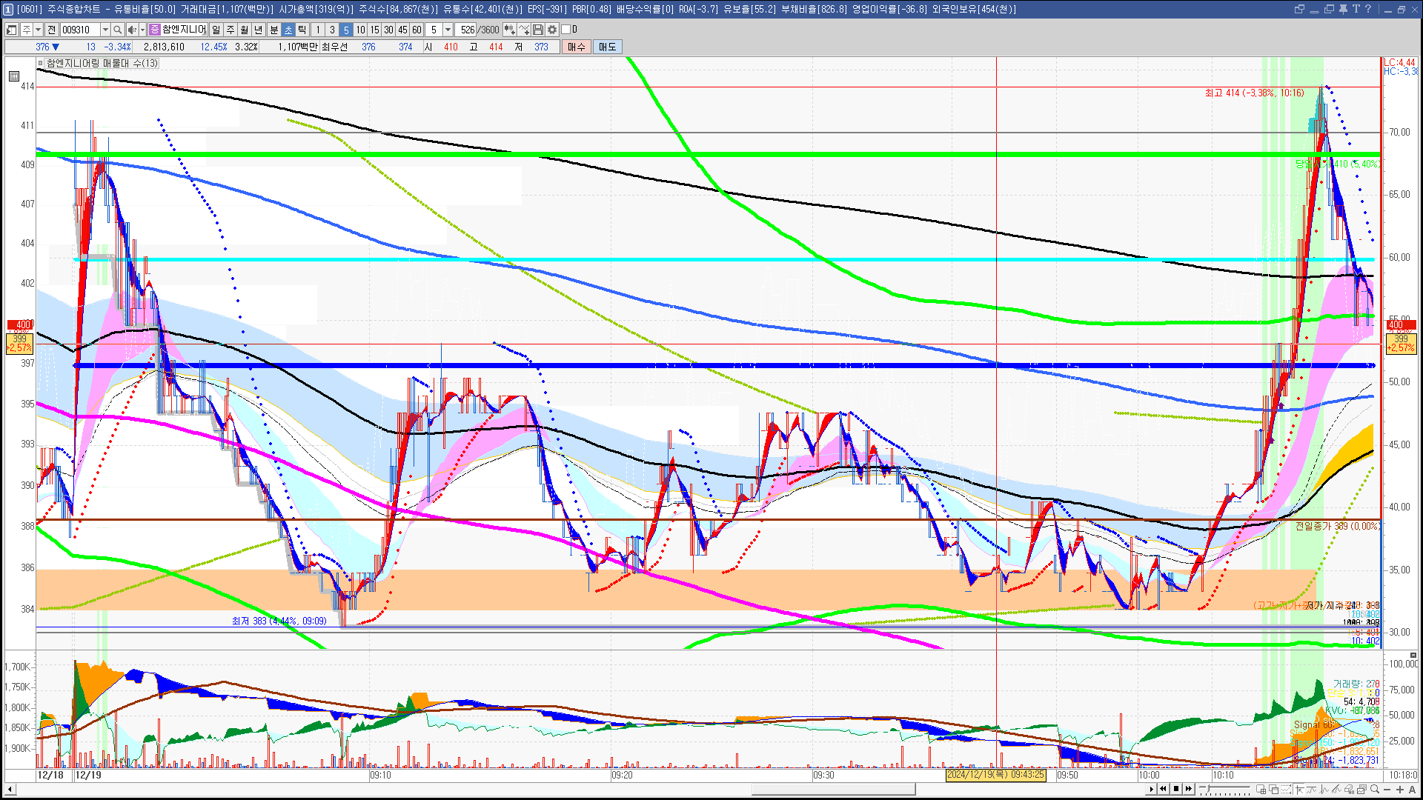Select the 60 minute interval tab
The height and width of the screenshot is (800, 1423).
[x=417, y=30]
